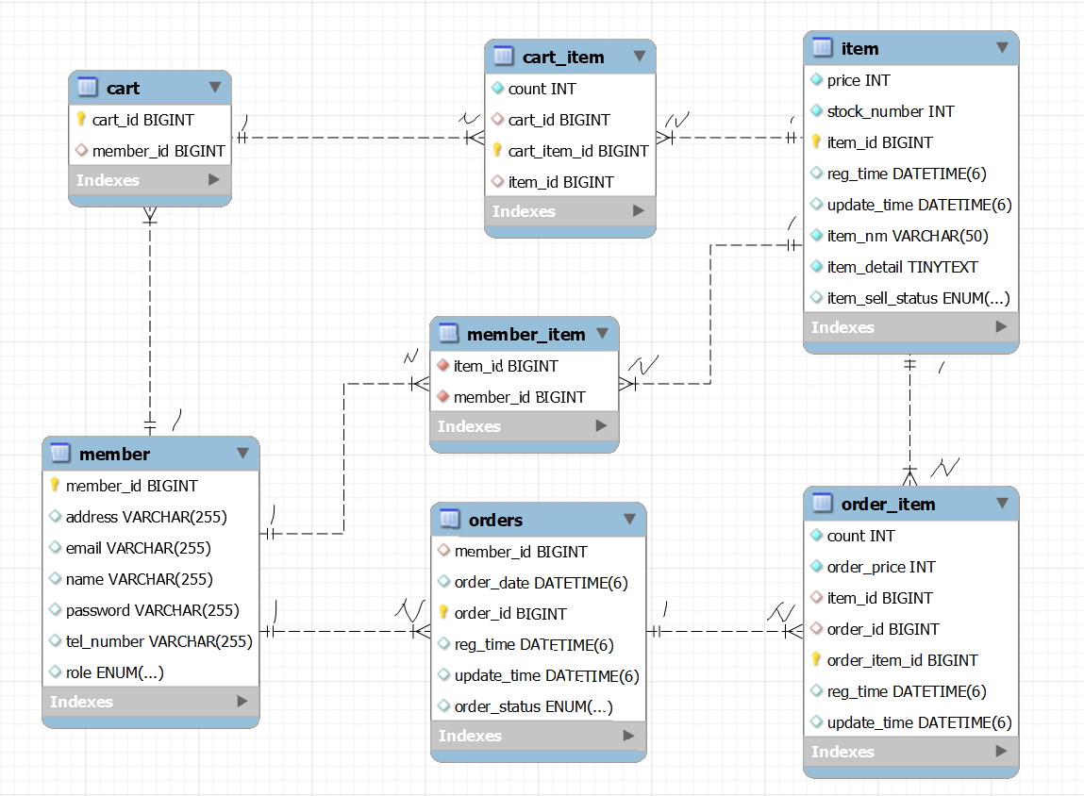Collapse the cart table with header arrow
This screenshot has width=1084, height=796.
[215, 87]
